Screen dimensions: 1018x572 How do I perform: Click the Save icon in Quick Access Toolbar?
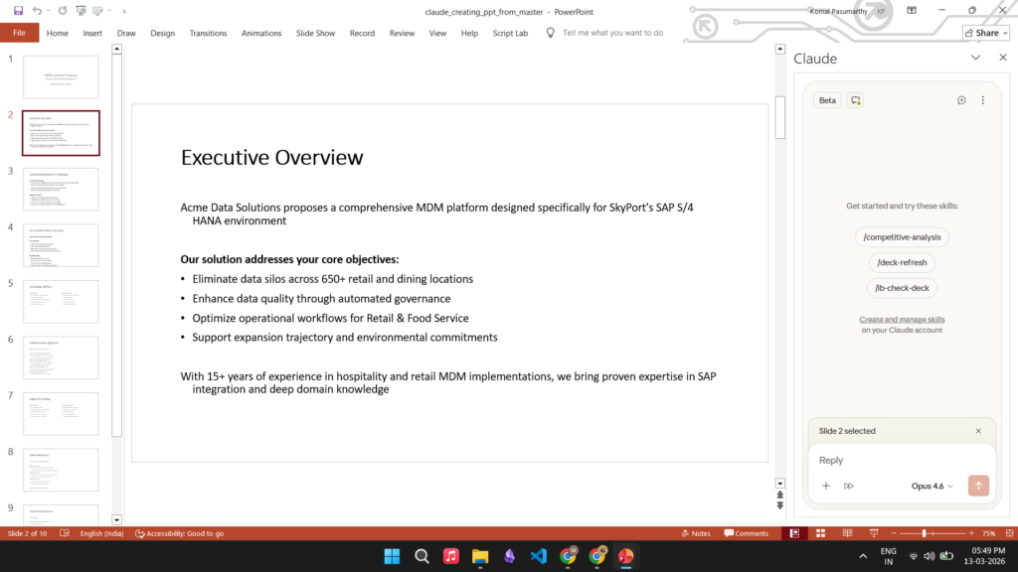[18, 10]
